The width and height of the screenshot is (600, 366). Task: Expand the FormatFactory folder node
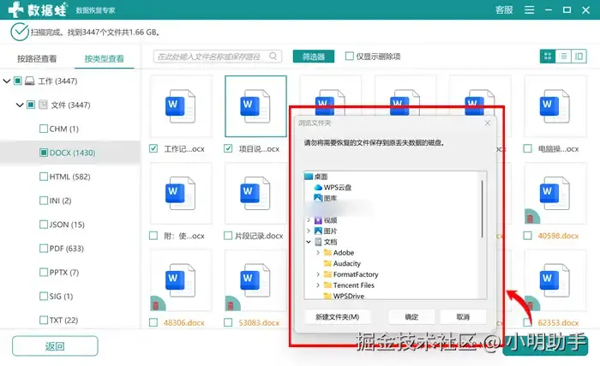point(318,274)
